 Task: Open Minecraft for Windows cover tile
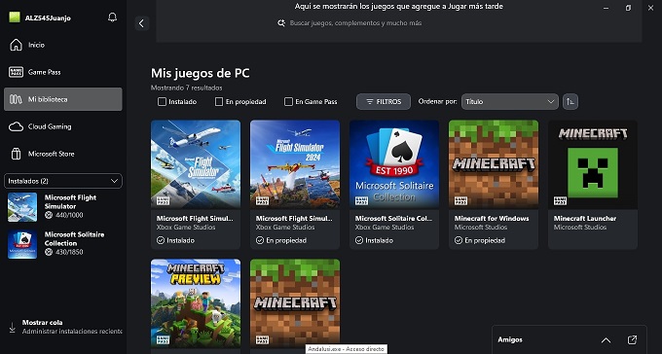pyautogui.click(x=494, y=164)
